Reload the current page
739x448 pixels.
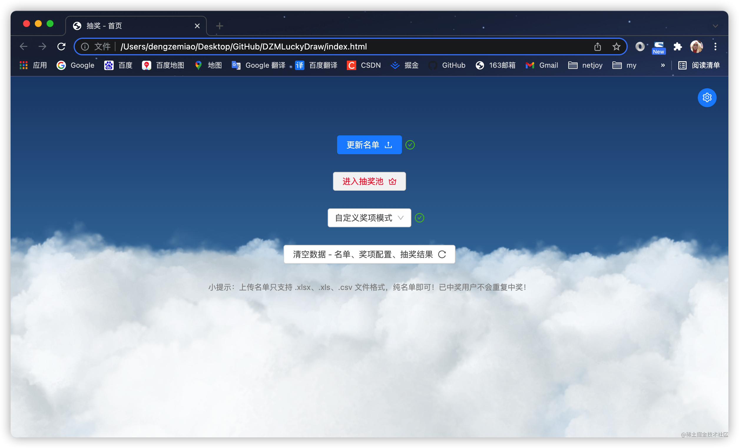point(61,47)
